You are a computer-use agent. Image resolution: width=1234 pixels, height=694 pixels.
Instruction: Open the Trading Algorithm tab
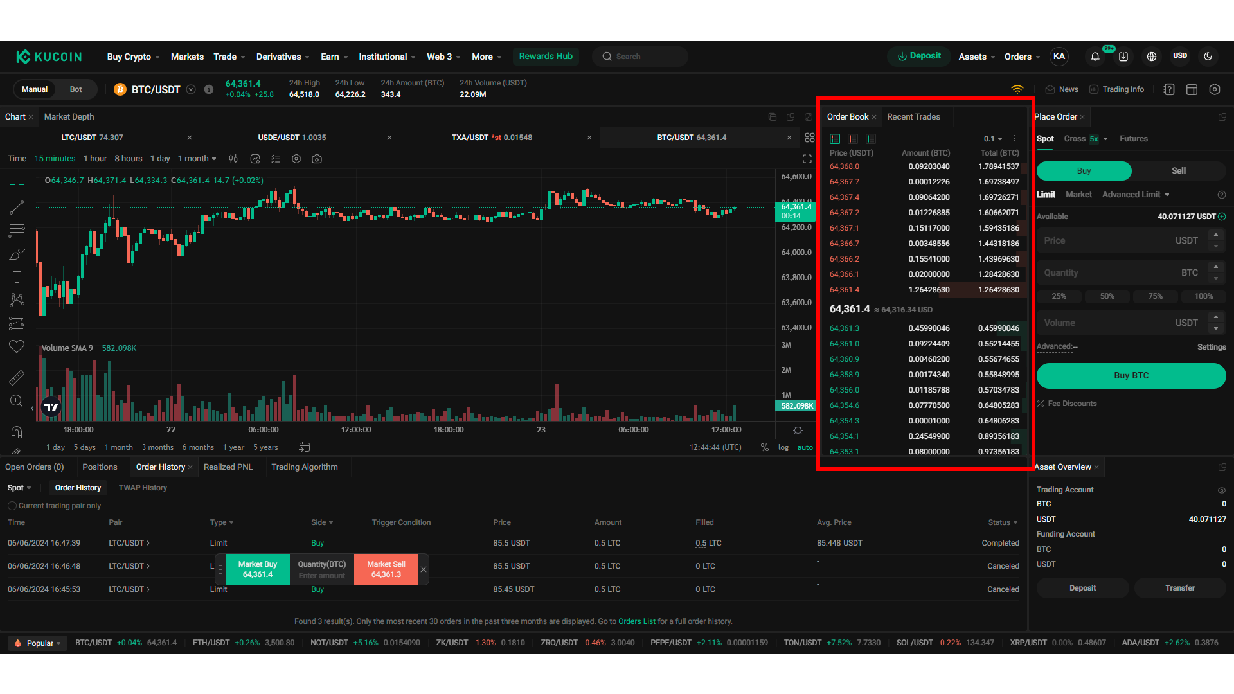click(305, 467)
